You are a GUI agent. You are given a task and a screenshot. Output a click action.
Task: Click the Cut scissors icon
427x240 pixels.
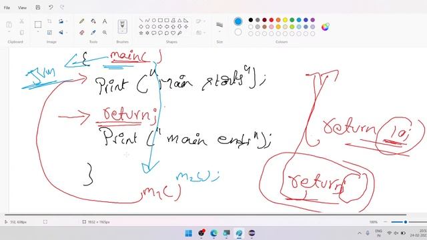21,21
